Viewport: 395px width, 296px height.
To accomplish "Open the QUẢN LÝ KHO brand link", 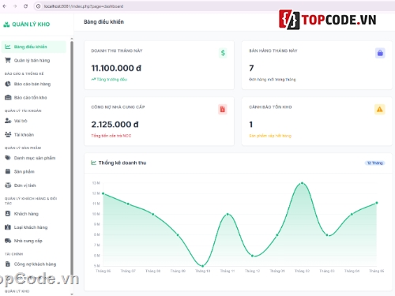I will tap(27, 24).
